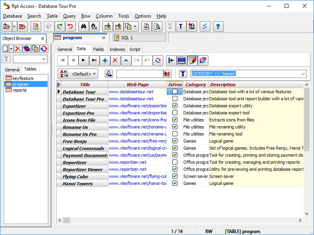Click the red Delete record X button
This screenshot has width=314, height=235.
point(115,60)
